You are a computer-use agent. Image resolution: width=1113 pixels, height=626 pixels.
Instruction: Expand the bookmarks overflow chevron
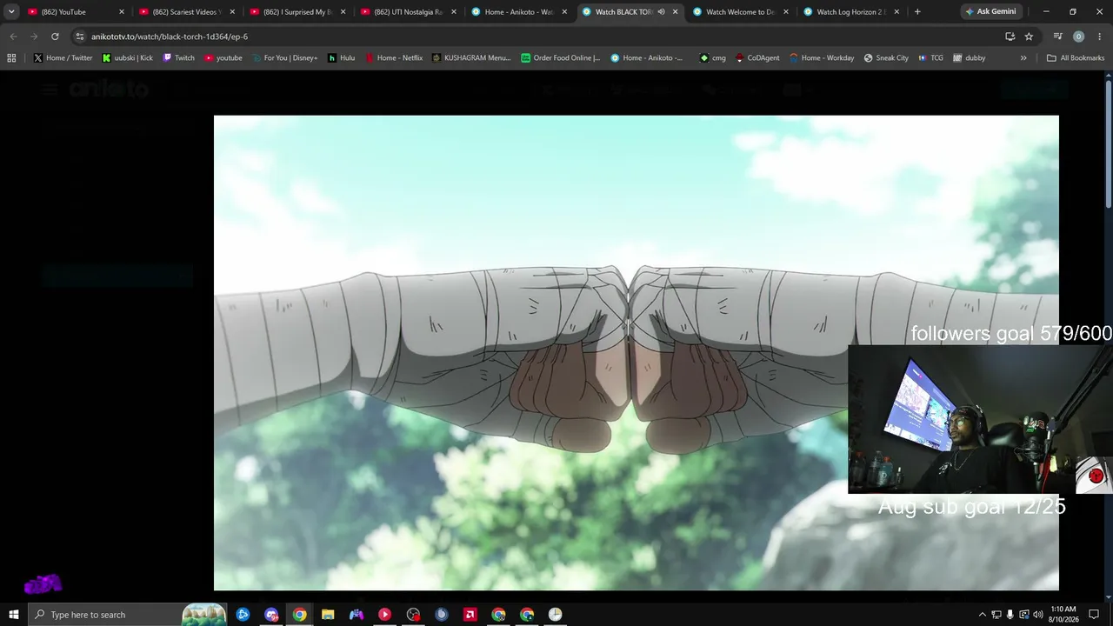[1023, 58]
